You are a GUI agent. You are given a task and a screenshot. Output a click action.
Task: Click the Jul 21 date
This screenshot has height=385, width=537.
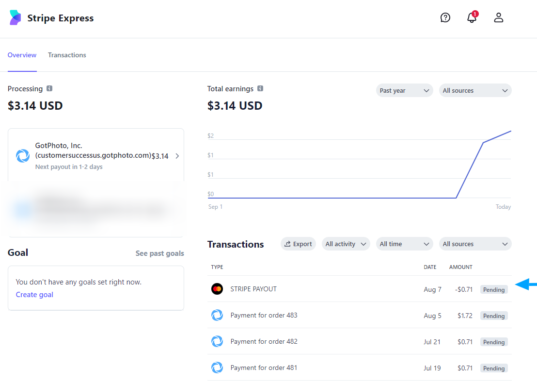pos(432,342)
